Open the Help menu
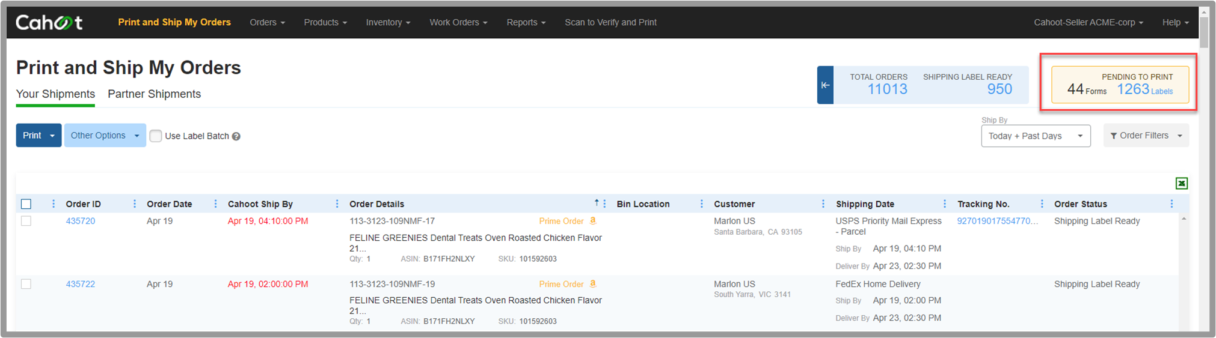Screen dimensions: 1216x338 1176,22
